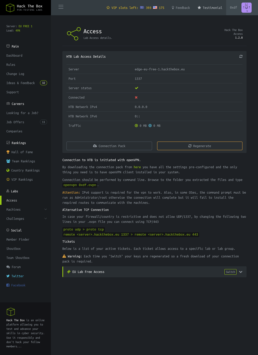
Task: Click the Testimonial star item
Action: coord(210,8)
